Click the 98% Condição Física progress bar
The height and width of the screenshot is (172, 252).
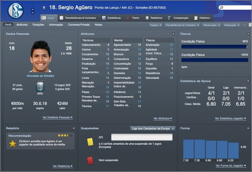[x=215, y=47]
